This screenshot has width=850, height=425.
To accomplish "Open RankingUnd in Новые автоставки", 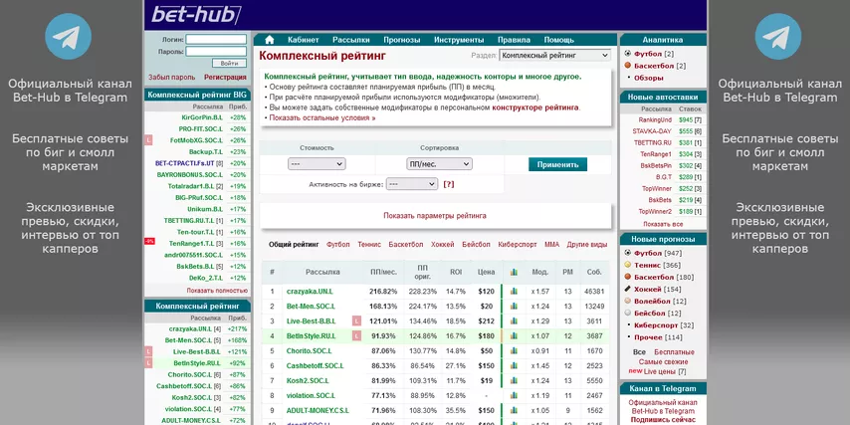I will (655, 119).
